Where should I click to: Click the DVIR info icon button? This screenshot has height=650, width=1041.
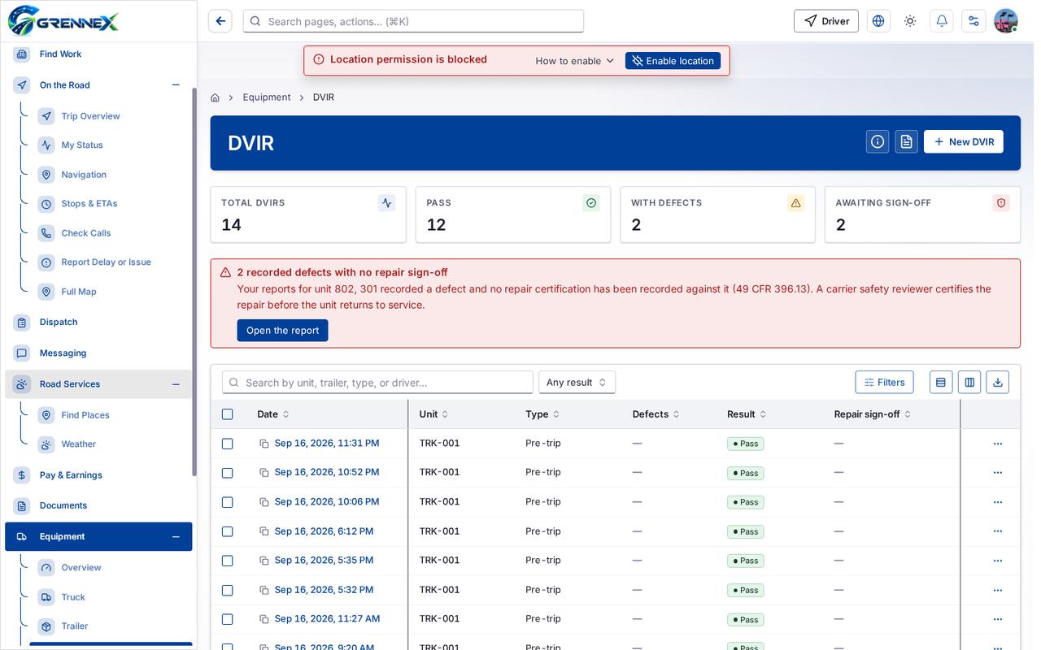878,141
